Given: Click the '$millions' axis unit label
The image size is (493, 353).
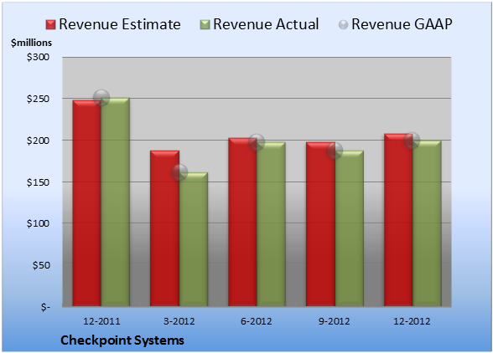Looking at the screenshot, I should [31, 43].
